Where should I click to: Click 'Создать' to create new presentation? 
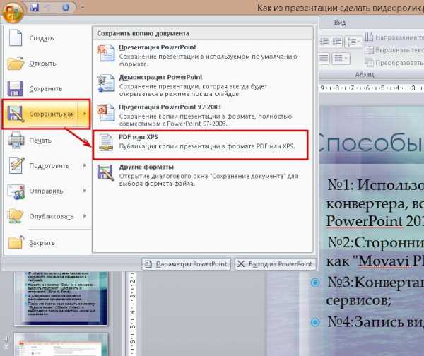tap(41, 37)
